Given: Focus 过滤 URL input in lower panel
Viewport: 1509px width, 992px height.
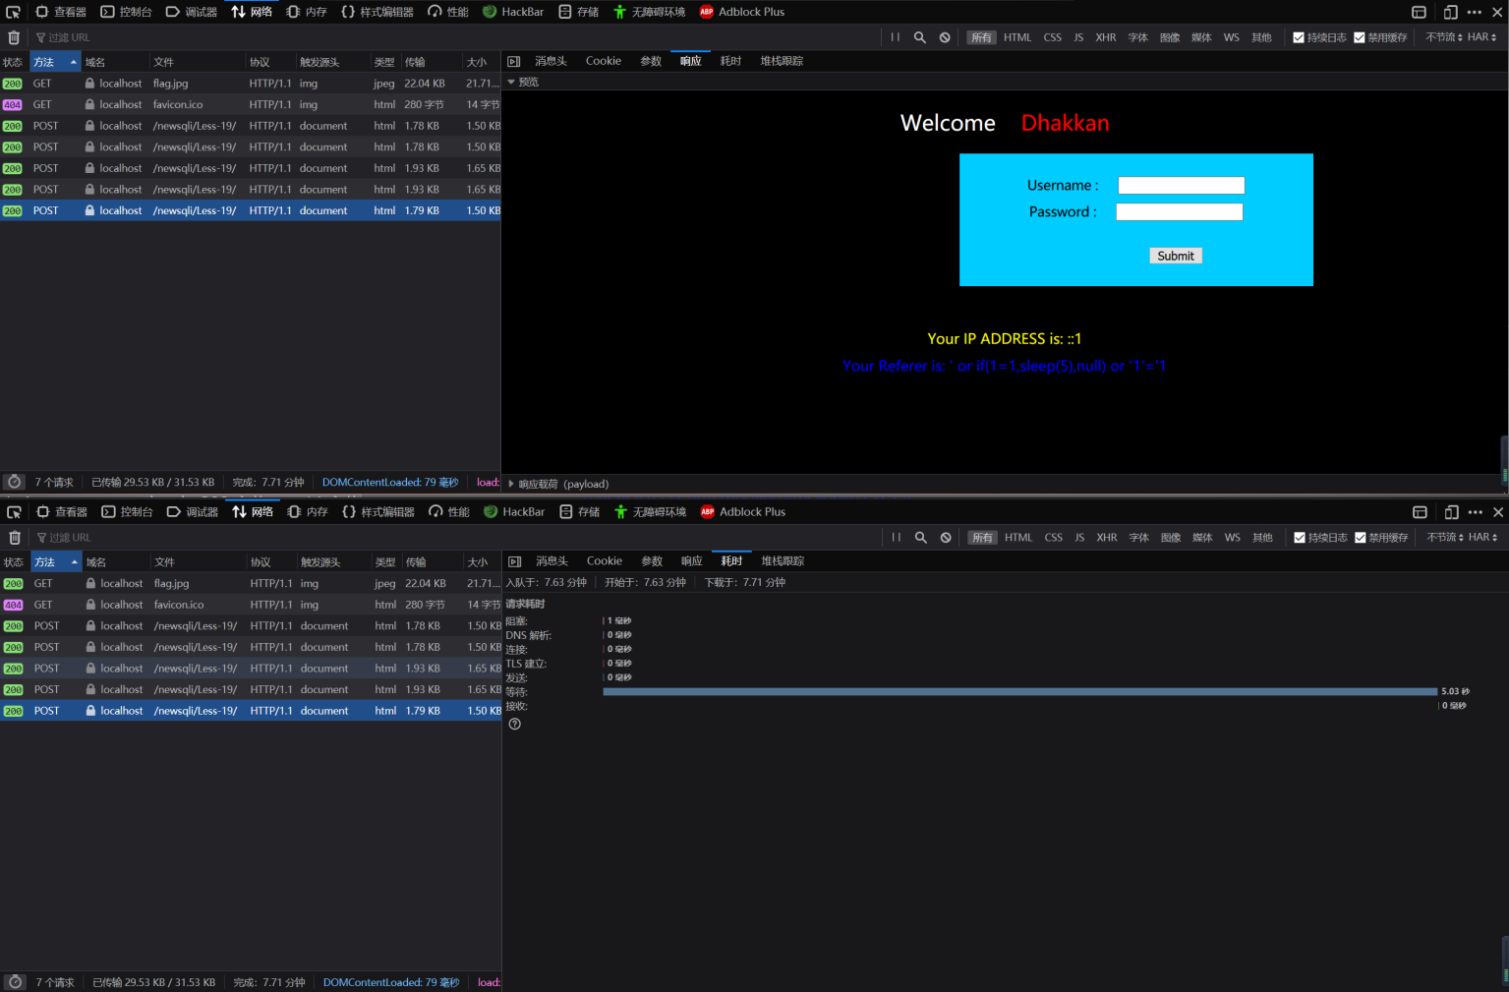Looking at the screenshot, I should click(x=453, y=538).
